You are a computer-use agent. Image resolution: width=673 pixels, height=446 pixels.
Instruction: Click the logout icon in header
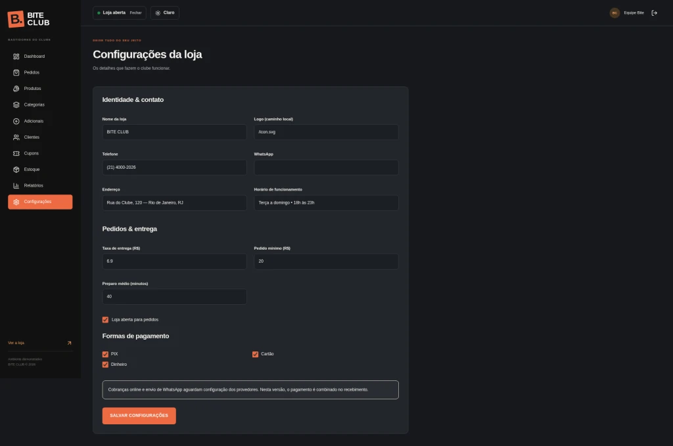click(654, 13)
